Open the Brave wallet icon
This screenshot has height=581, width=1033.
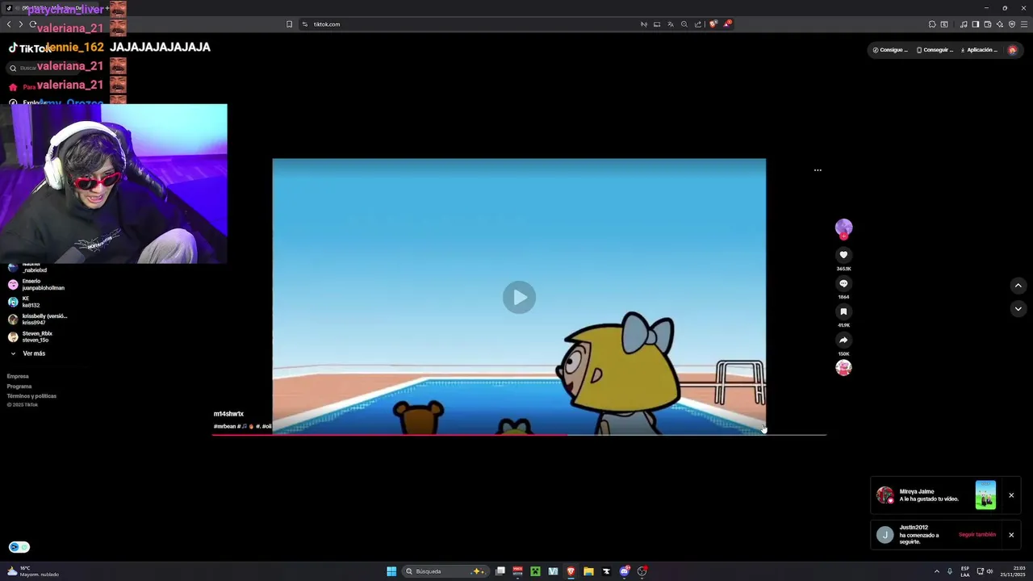987,24
